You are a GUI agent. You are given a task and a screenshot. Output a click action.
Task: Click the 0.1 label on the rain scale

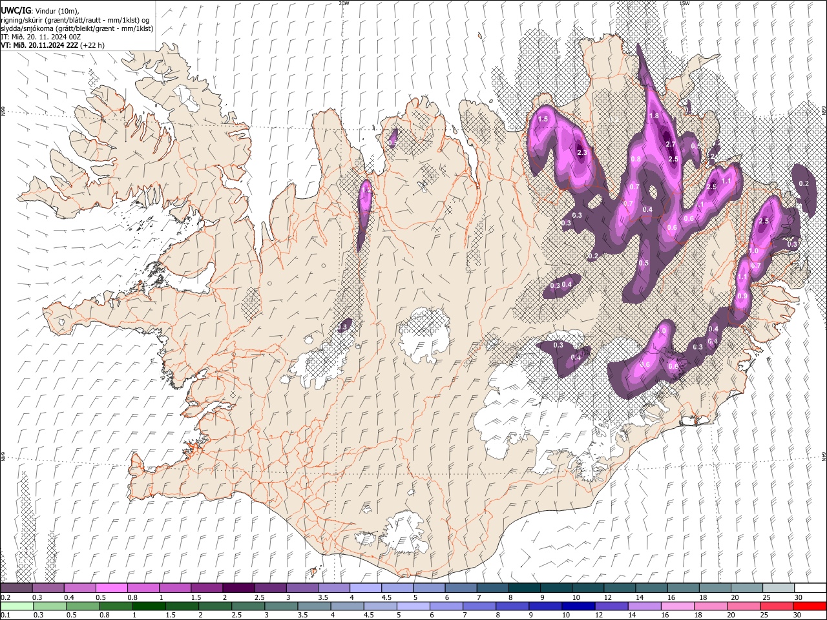coord(5,615)
